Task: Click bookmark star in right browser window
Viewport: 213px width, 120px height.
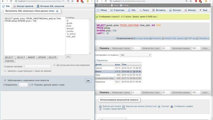Action: tap(191, 1)
